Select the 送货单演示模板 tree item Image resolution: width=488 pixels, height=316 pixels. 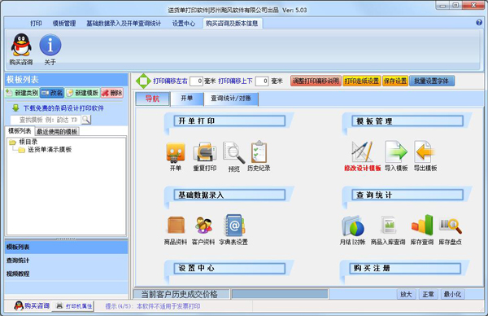[x=50, y=150]
